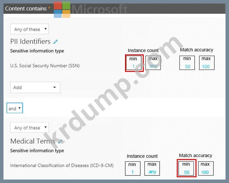Edit ICD-9-CM match accuracy min value
The width and height of the screenshot is (229, 183).
tap(186, 168)
